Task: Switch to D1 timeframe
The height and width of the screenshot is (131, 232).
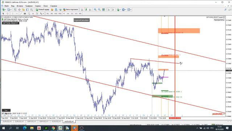Action: pos(72,14)
